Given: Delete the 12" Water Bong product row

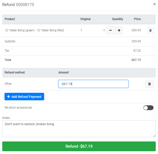Looking at the screenshot, I should (150, 30).
